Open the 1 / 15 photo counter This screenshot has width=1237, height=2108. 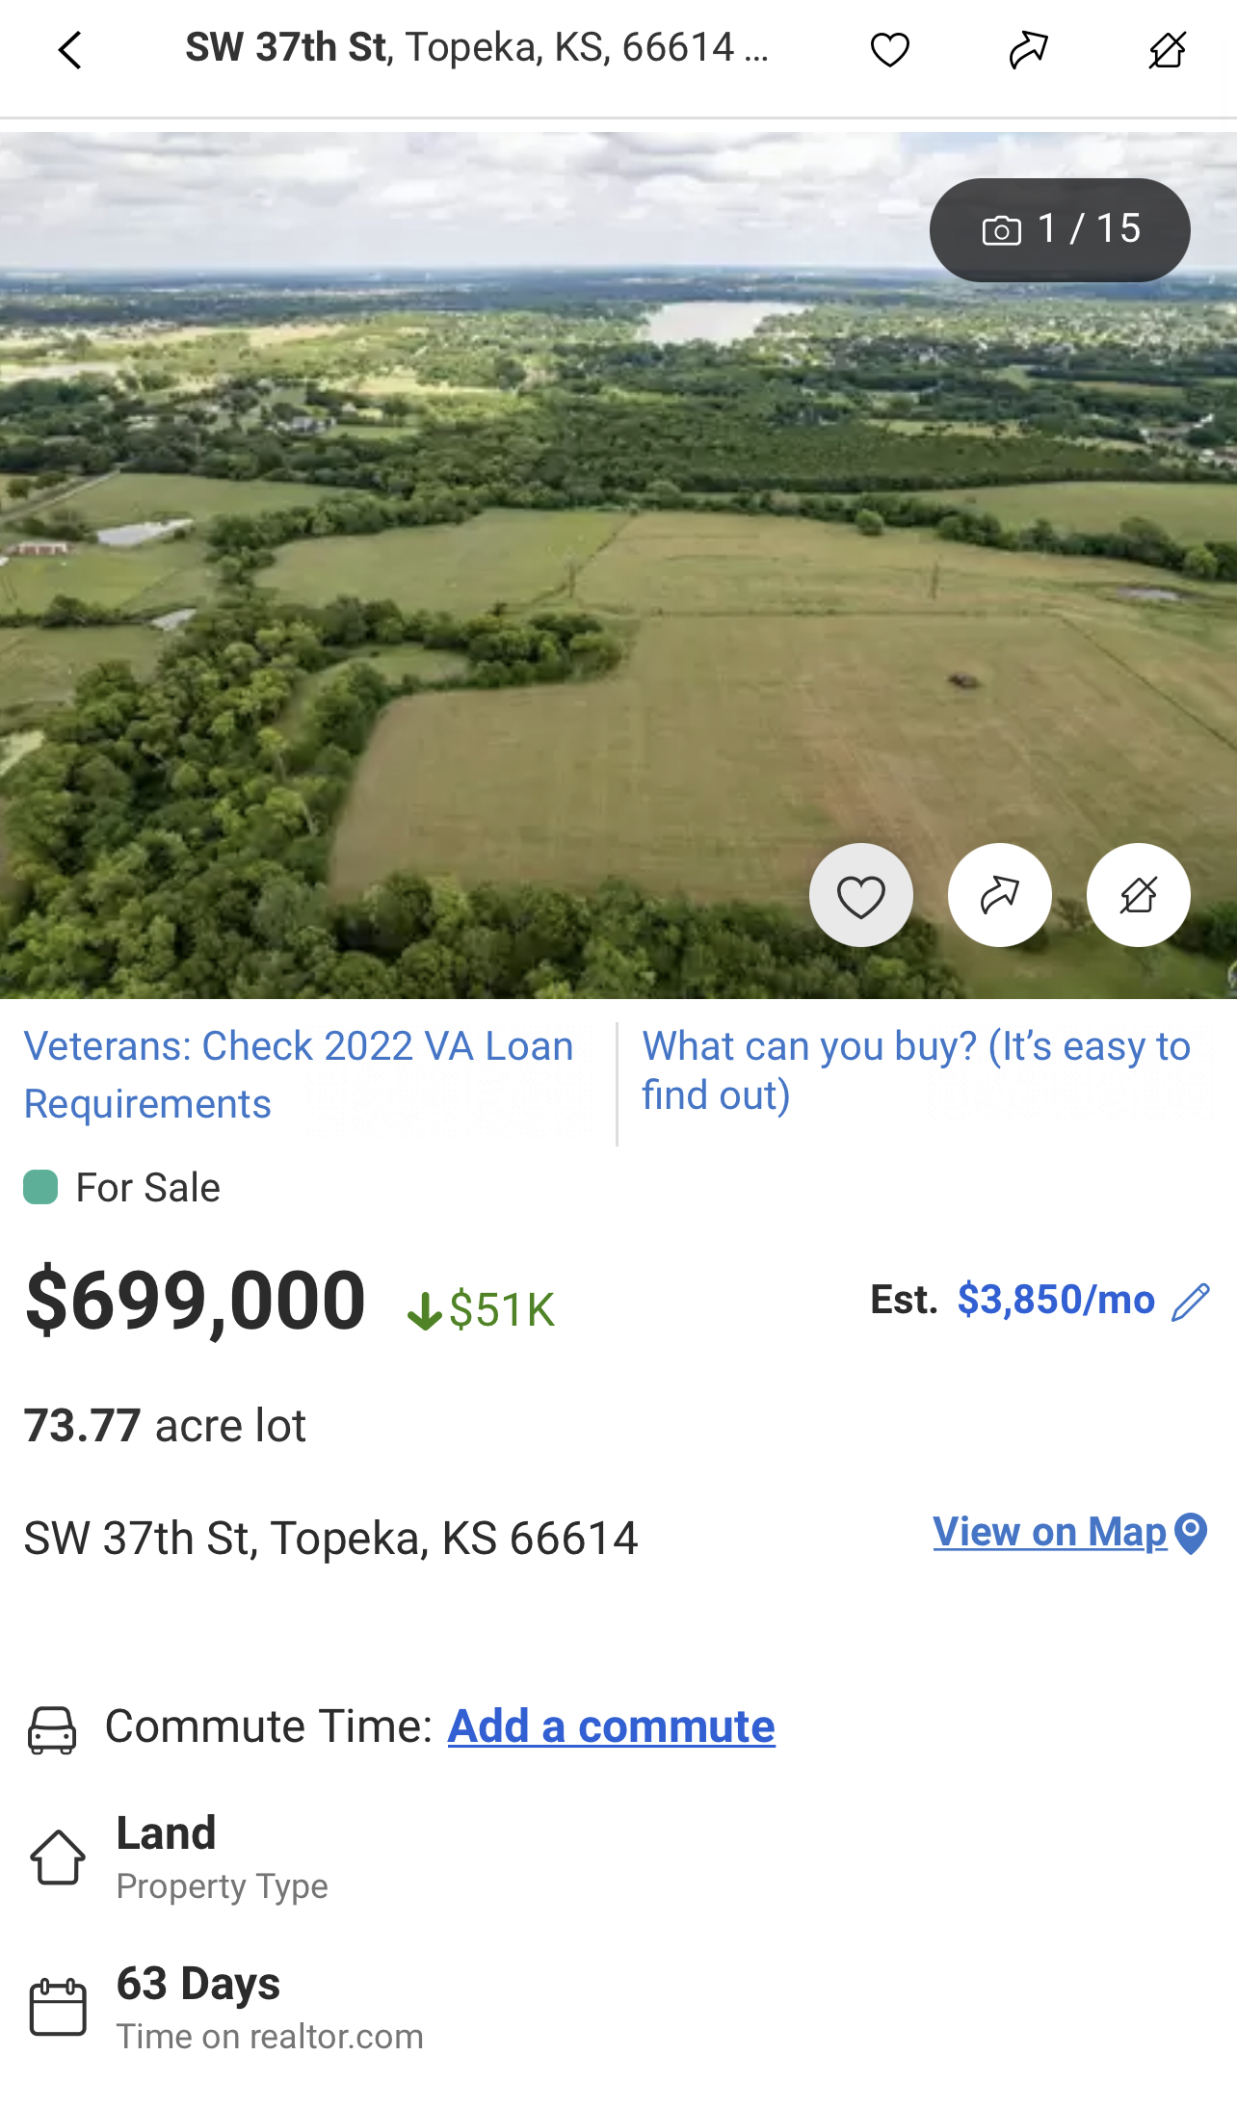tap(1060, 230)
